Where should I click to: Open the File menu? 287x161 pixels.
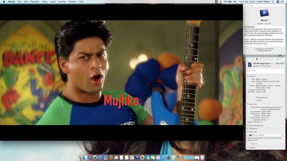(x=19, y=2)
